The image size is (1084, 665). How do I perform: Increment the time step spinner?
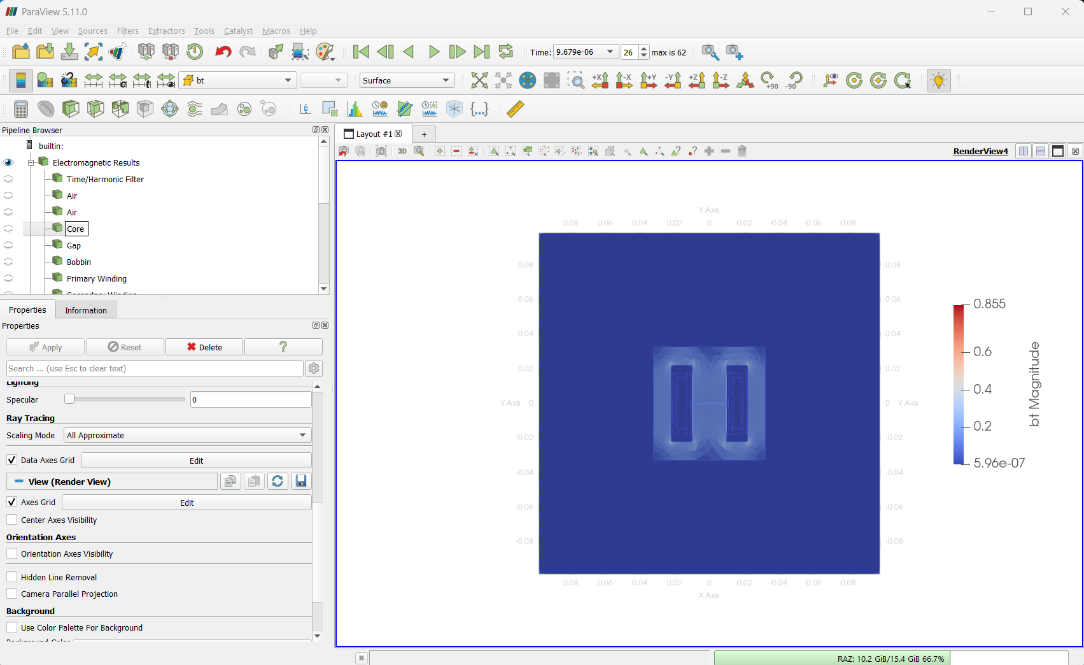pos(644,49)
